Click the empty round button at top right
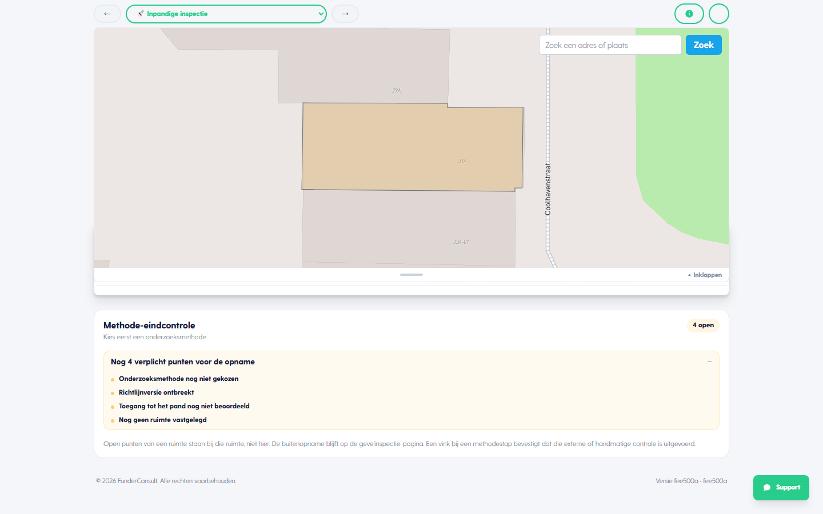823x514 pixels. 719,14
